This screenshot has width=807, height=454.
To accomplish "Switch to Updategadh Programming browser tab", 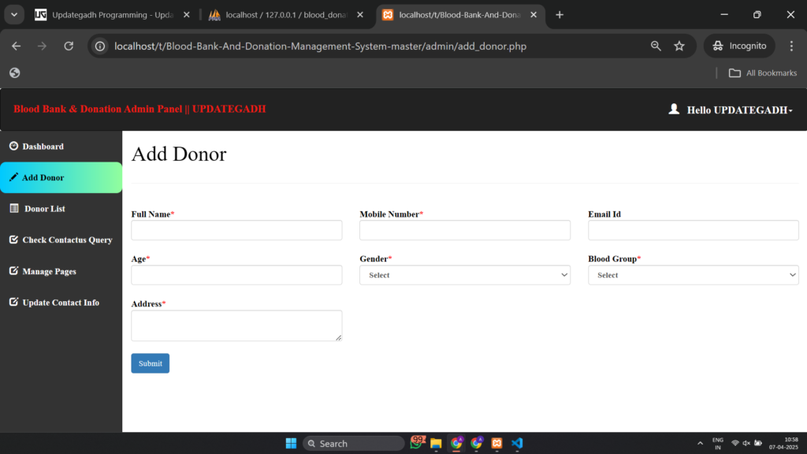I will pyautogui.click(x=113, y=15).
